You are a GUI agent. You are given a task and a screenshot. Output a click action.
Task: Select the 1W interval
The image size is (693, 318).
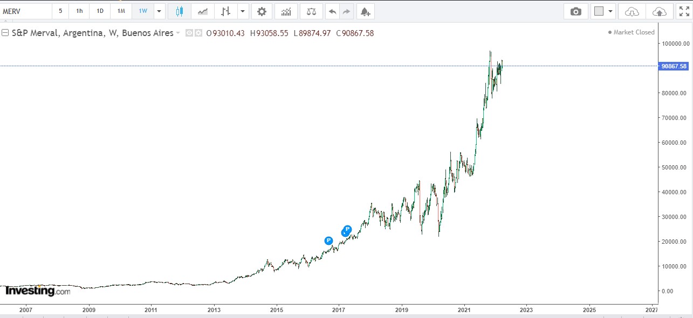click(143, 11)
